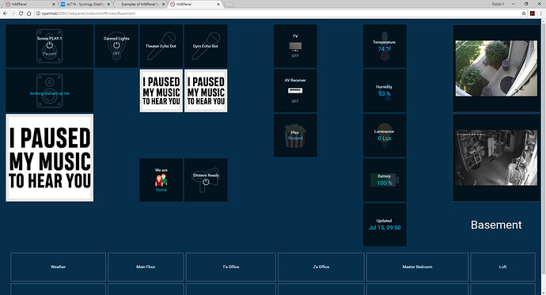546x295 pixels.
Task: Click the 0 Lux luminance value
Action: (385, 138)
